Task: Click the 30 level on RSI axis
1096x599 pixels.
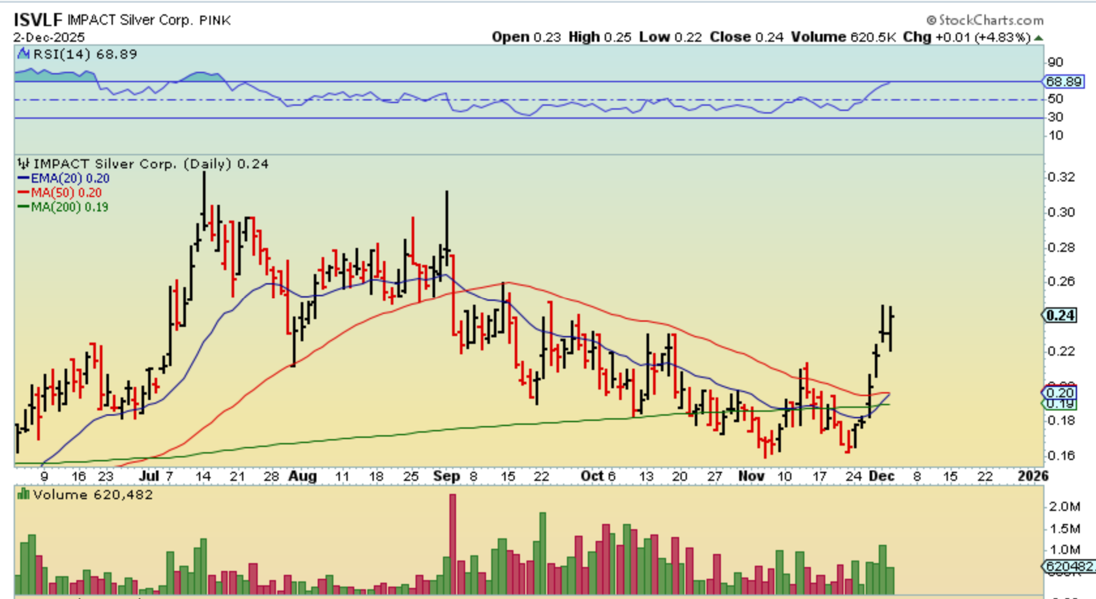Action: coord(1055,117)
